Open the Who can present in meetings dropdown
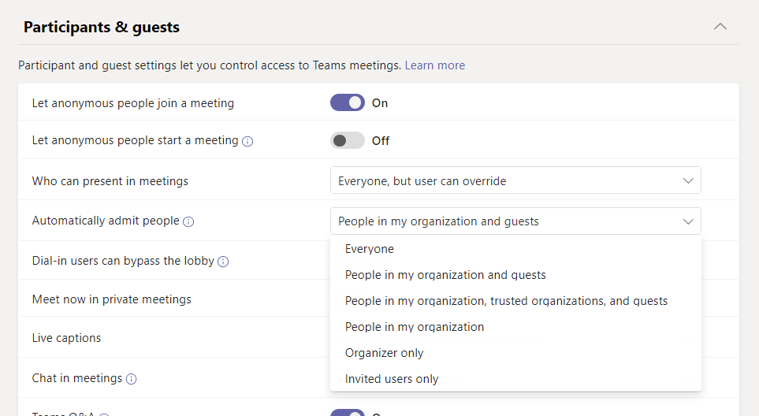 click(515, 180)
